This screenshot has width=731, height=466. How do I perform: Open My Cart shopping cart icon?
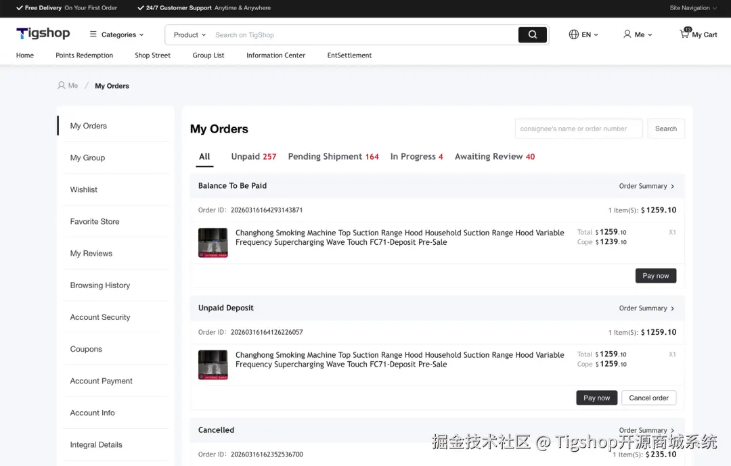click(x=698, y=34)
